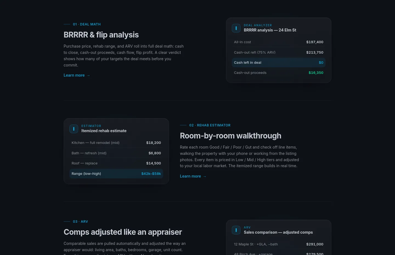Click the "Cash-out proceeds" label
This screenshot has height=255, width=395.
click(250, 73)
